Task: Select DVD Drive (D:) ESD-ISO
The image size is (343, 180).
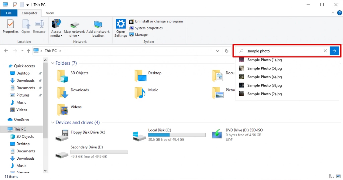Action: (237, 135)
